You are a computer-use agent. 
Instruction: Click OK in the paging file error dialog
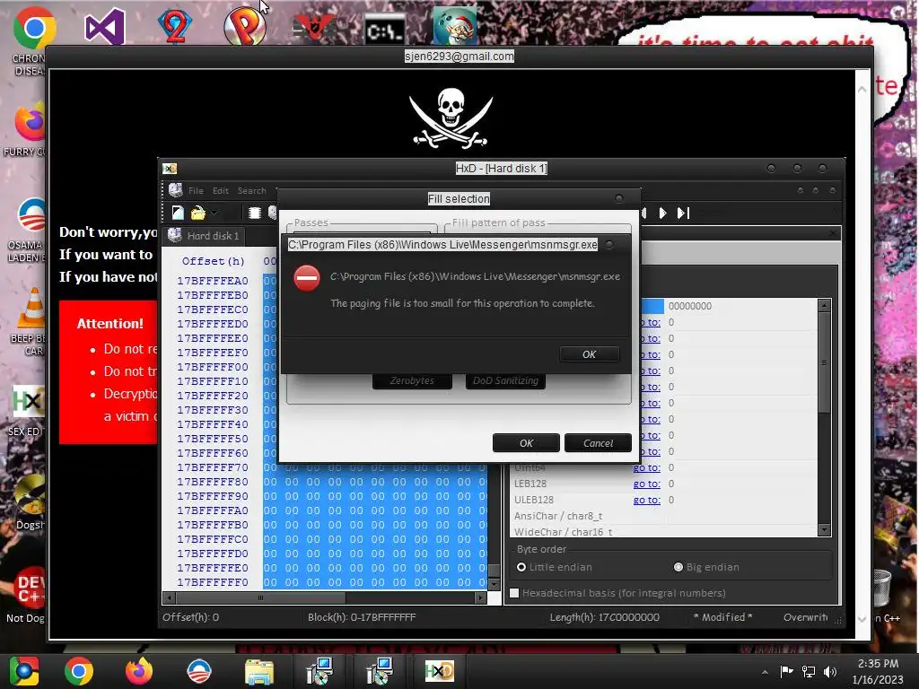tap(589, 353)
